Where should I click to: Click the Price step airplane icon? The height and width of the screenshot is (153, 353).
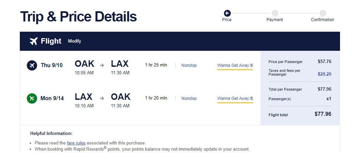click(227, 13)
